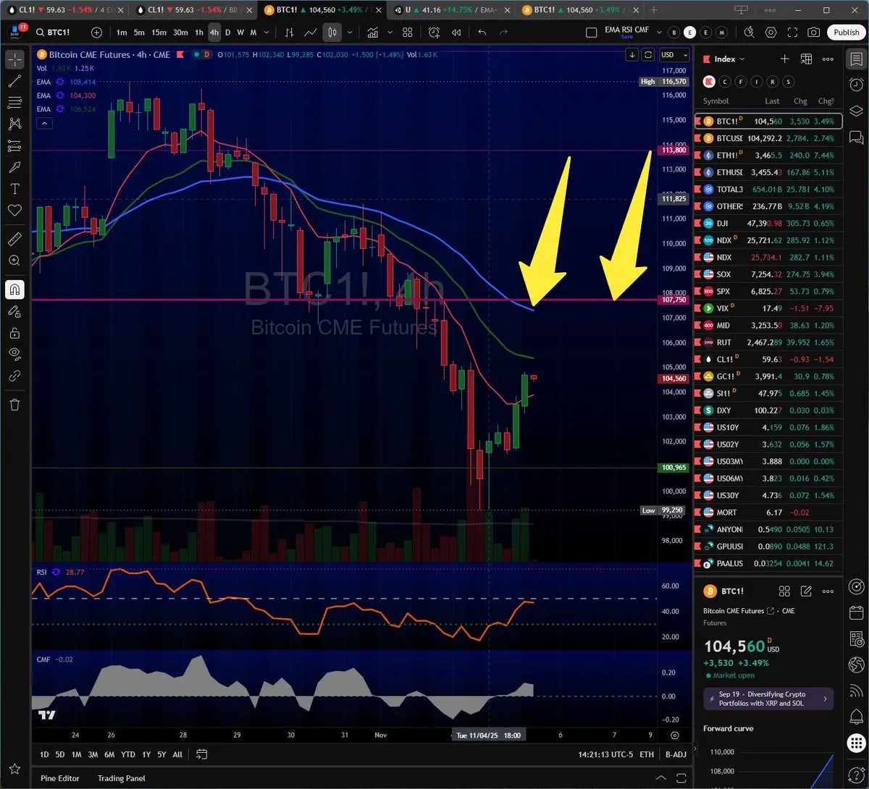The image size is (869, 789).
Task: Select the D daily timeframe
Action: pos(227,33)
